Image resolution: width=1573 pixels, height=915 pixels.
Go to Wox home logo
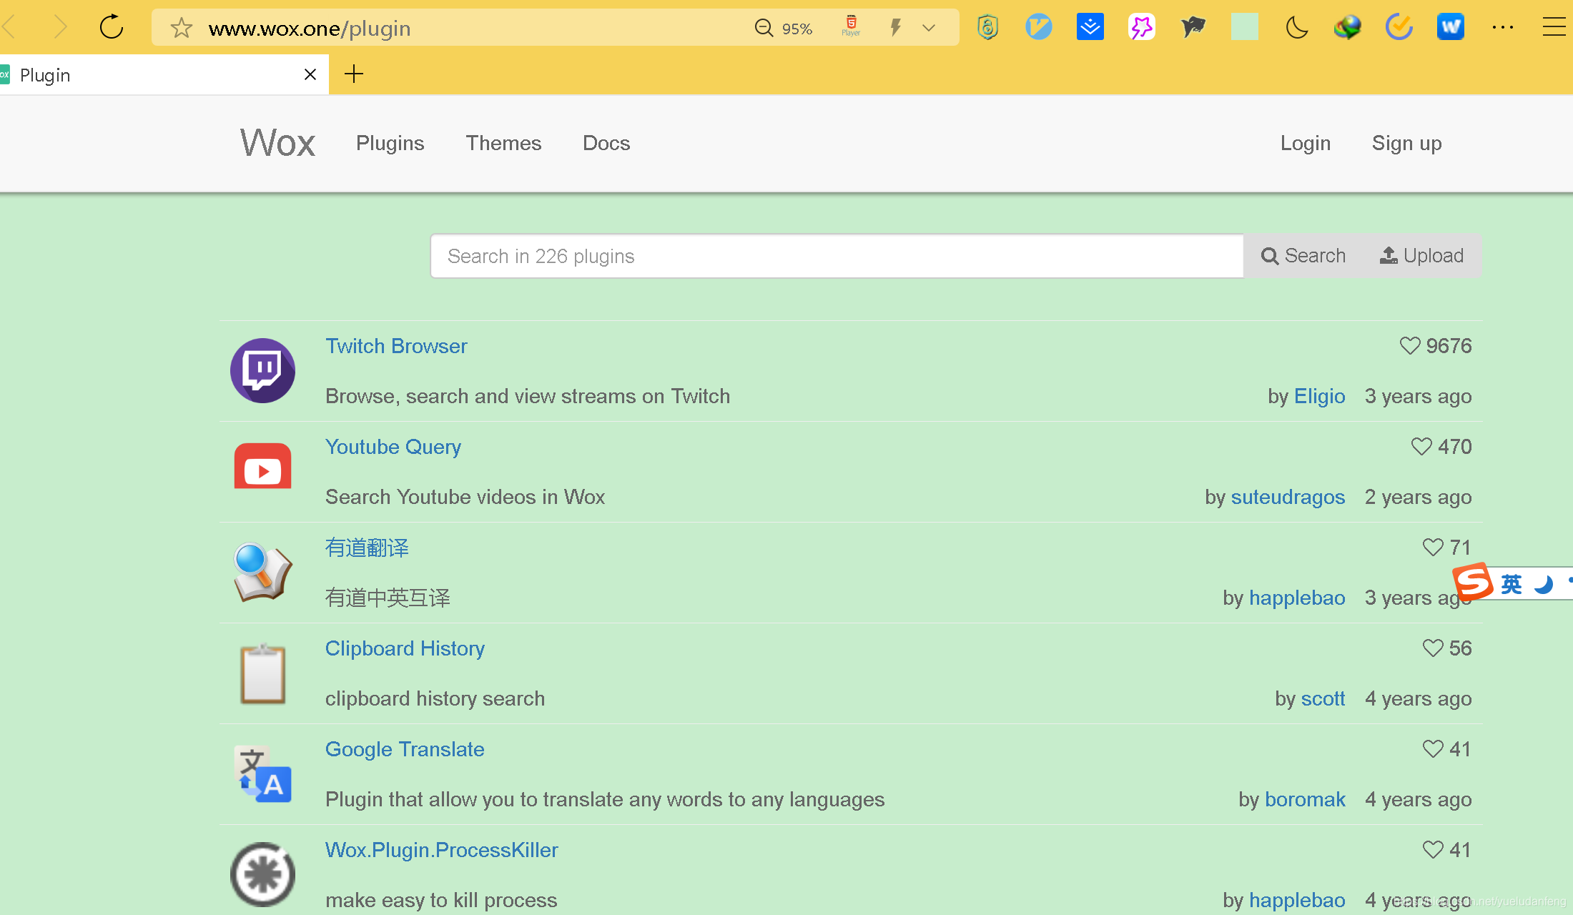click(277, 143)
